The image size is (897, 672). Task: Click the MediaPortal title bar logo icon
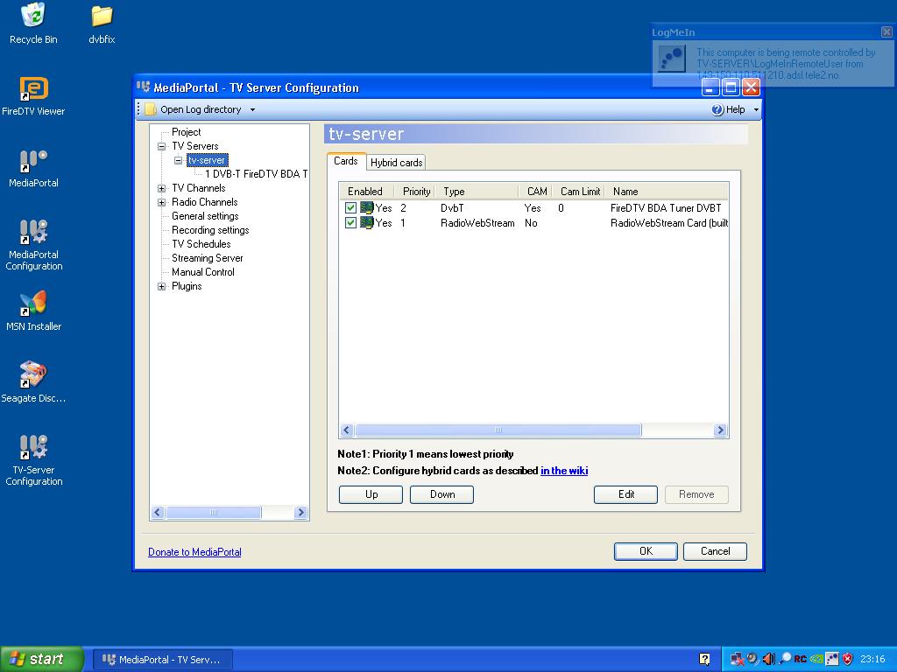click(143, 87)
